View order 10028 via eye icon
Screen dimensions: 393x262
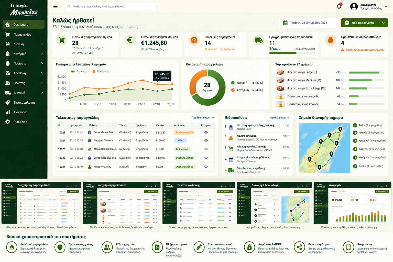pos(206,132)
